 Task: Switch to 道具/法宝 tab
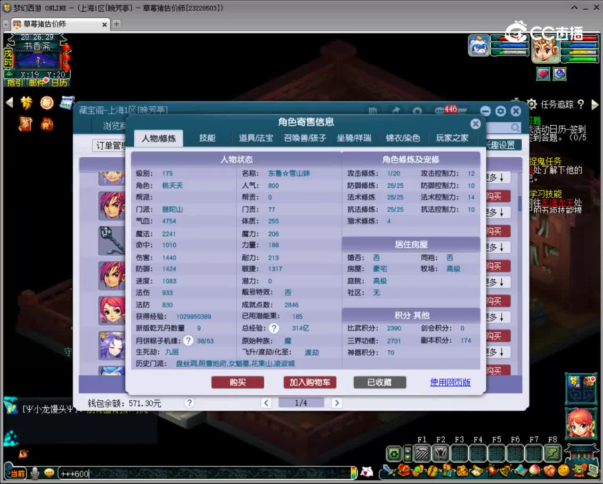(256, 138)
